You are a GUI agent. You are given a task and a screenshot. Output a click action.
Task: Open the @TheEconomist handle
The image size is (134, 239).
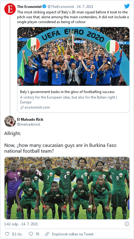pos(61,7)
